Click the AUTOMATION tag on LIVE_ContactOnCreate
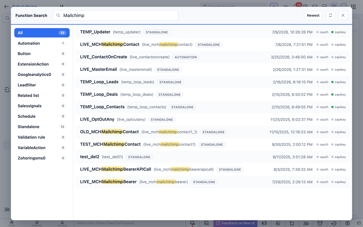 click(x=186, y=57)
